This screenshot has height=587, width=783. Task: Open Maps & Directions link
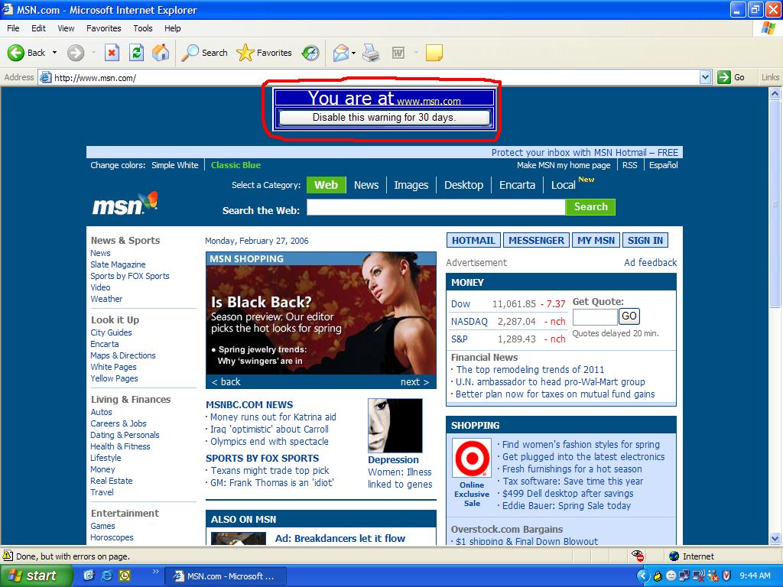pyautogui.click(x=122, y=355)
